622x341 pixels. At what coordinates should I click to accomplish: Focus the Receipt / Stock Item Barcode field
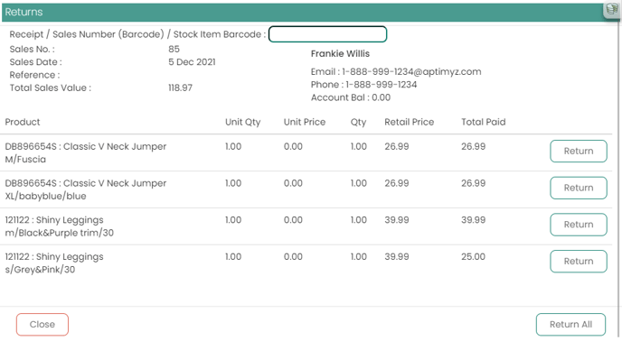click(327, 34)
